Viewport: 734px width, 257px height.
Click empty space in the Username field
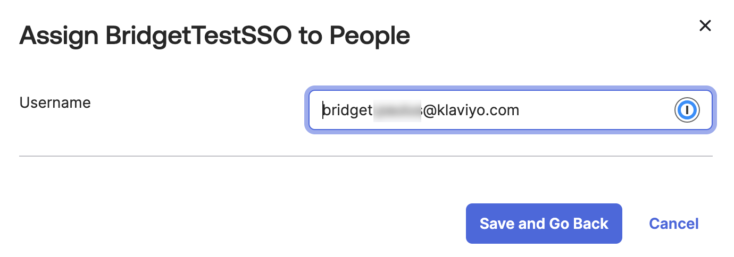(596, 110)
